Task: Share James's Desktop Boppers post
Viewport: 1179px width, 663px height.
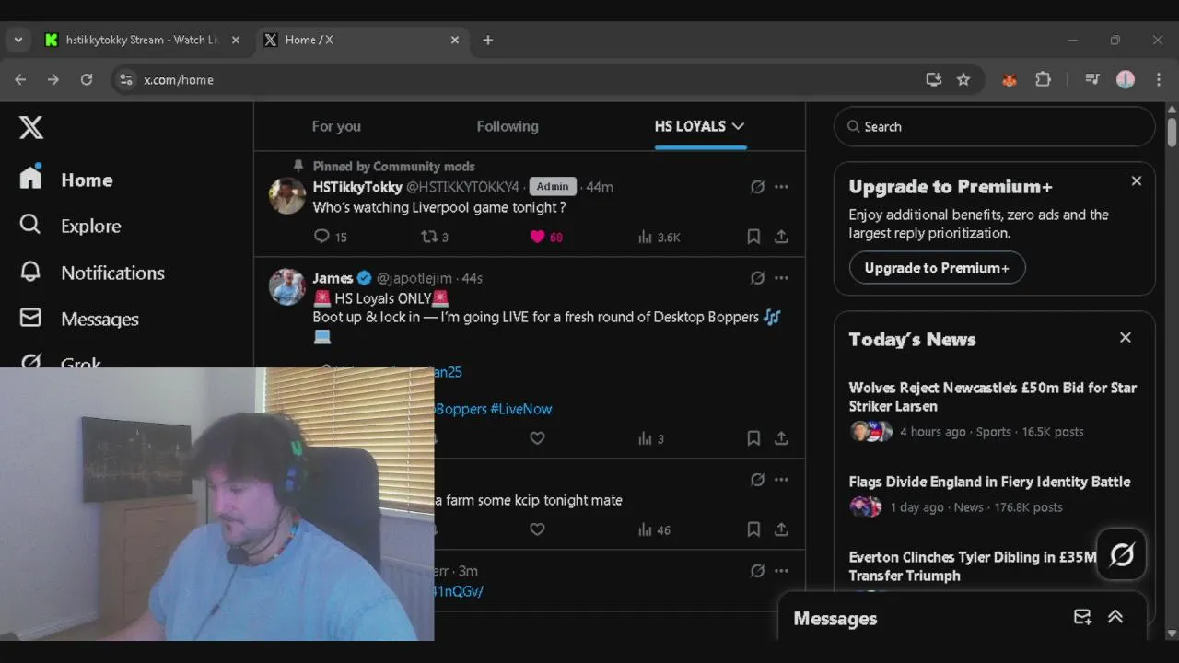Action: coord(781,438)
